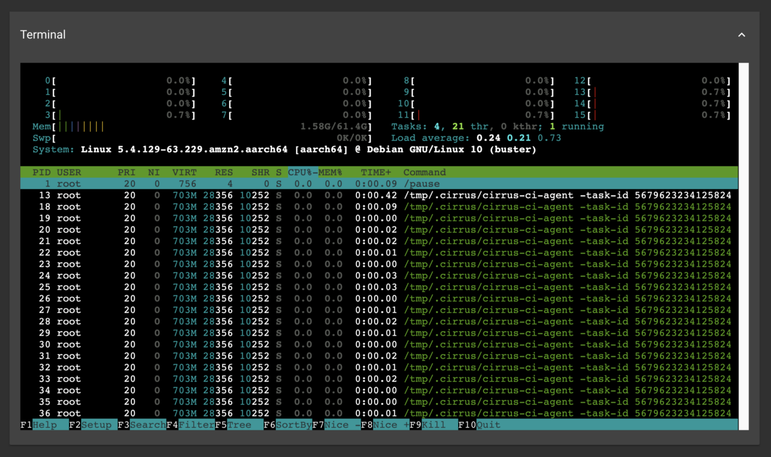Click the Swp usage meter bar
The width and height of the screenshot is (771, 457).
(202, 138)
